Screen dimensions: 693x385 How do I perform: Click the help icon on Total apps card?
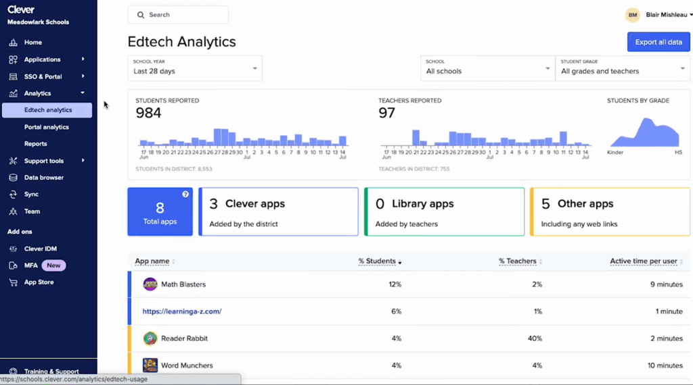coord(185,195)
